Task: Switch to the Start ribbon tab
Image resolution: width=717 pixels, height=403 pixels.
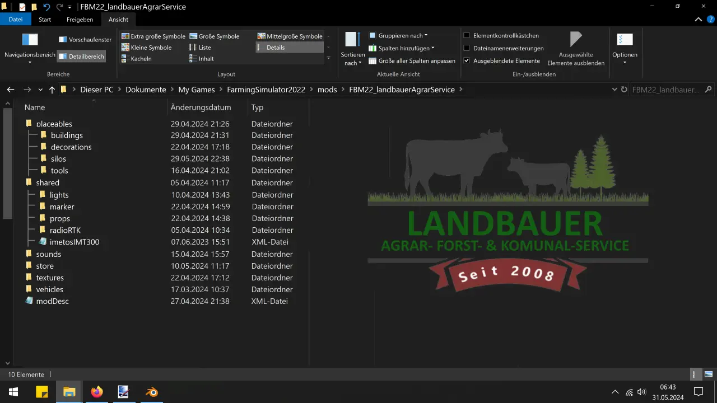Action: tap(45, 20)
